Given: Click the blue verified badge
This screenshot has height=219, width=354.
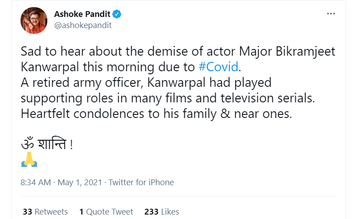Looking at the screenshot, I should (117, 14).
